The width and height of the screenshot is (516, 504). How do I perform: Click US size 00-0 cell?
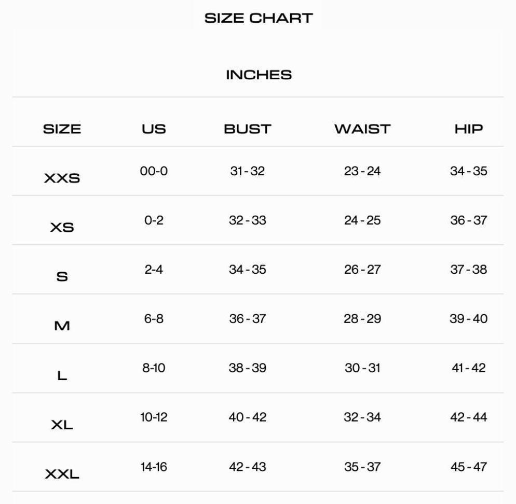[154, 171]
